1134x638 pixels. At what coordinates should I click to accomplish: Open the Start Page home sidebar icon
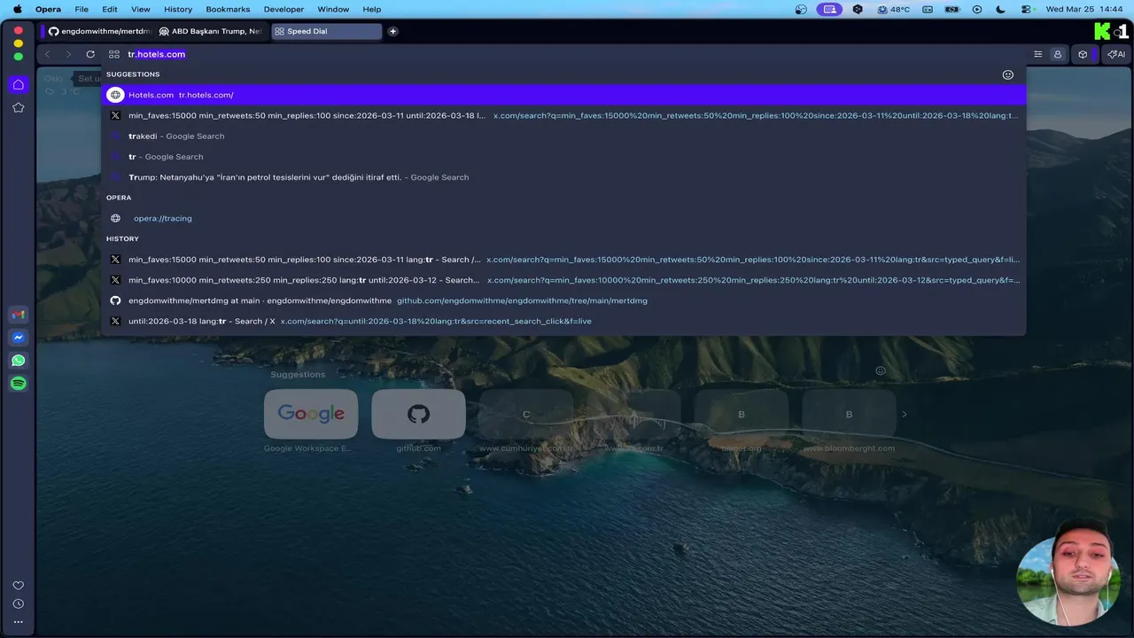[x=18, y=85]
